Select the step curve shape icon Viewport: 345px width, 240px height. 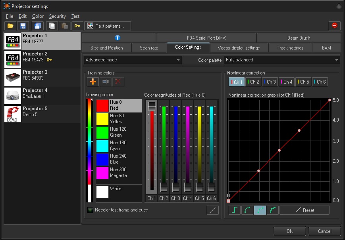(235, 210)
